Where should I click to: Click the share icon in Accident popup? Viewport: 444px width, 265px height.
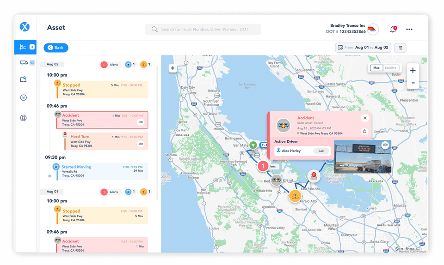[365, 131]
